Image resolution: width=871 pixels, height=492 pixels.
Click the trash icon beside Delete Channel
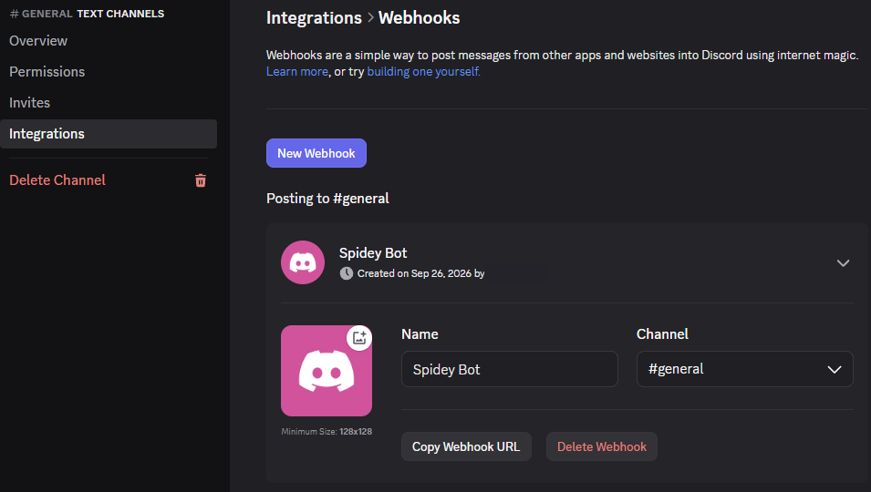201,180
